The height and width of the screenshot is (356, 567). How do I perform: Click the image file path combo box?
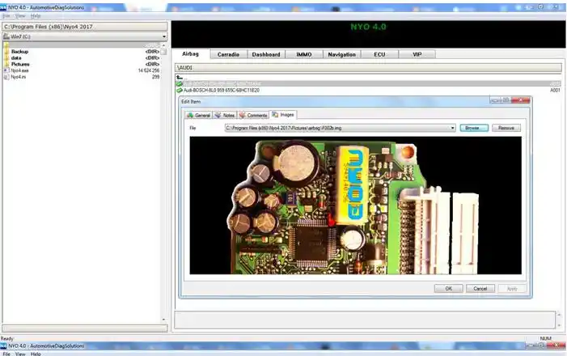click(340, 128)
